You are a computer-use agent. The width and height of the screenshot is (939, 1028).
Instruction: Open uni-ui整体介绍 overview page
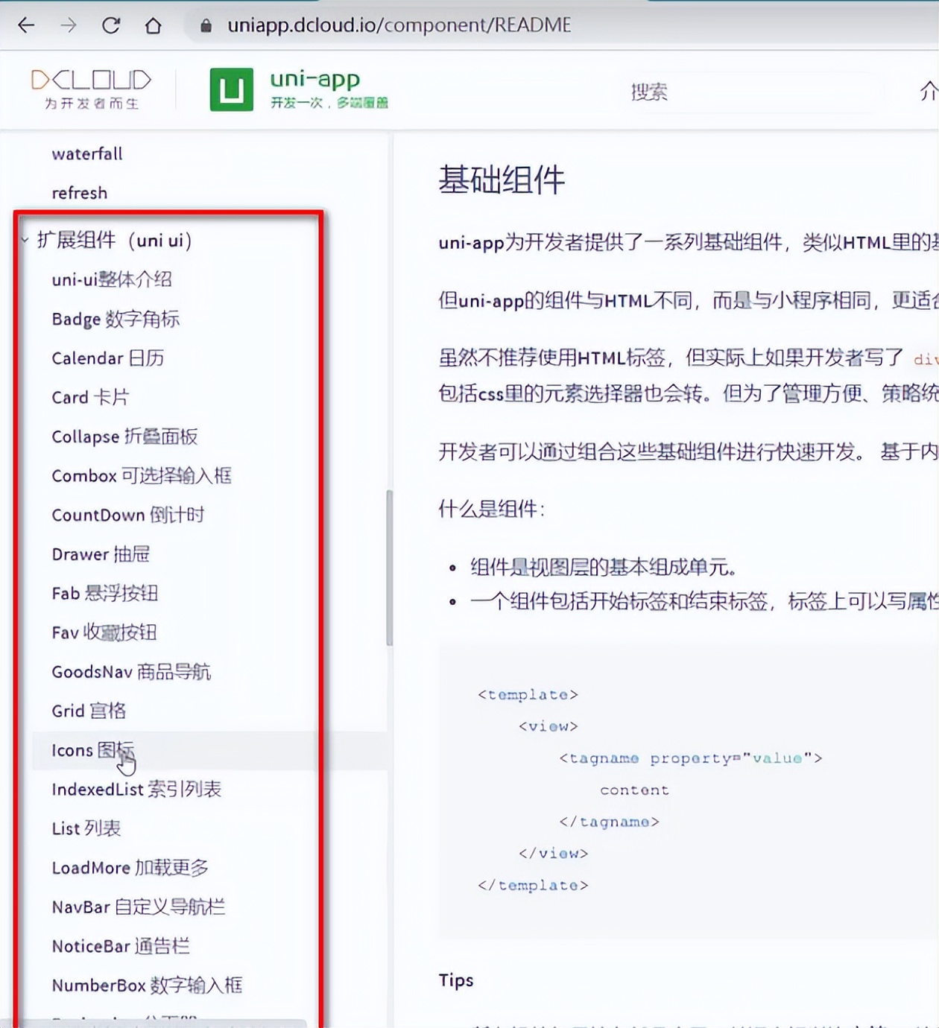tap(112, 279)
